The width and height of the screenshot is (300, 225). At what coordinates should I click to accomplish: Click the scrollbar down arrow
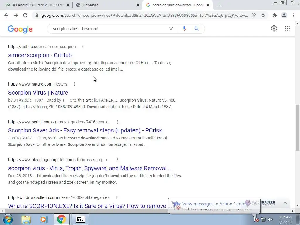coord(297,206)
